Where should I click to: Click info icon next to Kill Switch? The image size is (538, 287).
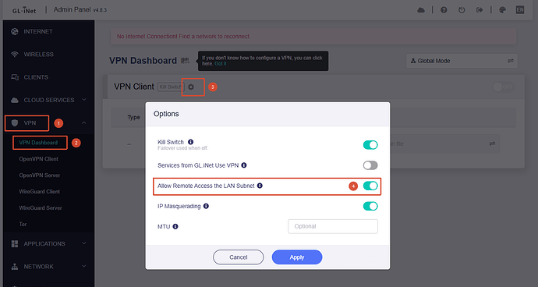point(190,142)
